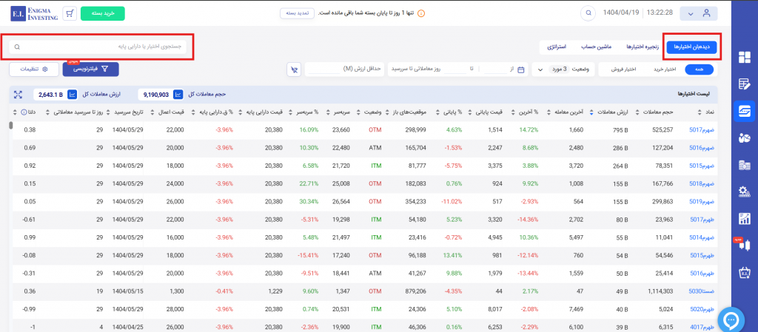Select the اختیار خرید filter option
Screen dimensions: 758x332
tap(663, 70)
